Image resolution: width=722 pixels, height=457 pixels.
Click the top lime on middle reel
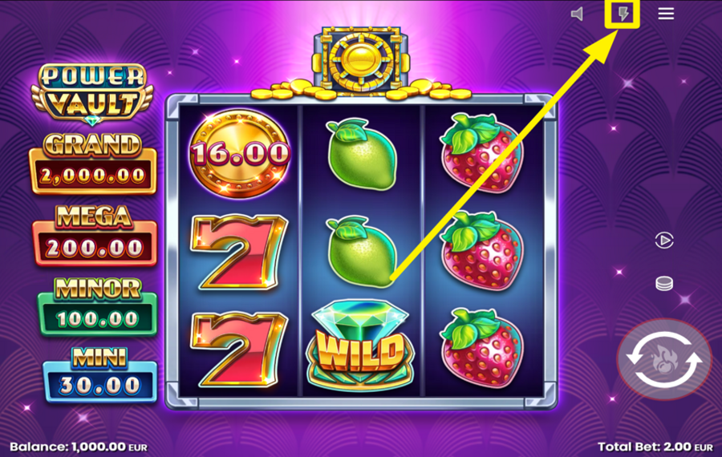[x=362, y=155]
